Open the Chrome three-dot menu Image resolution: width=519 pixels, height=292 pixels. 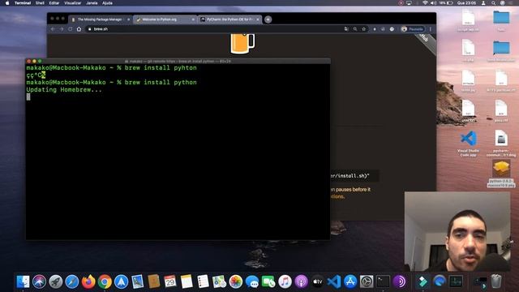point(431,29)
